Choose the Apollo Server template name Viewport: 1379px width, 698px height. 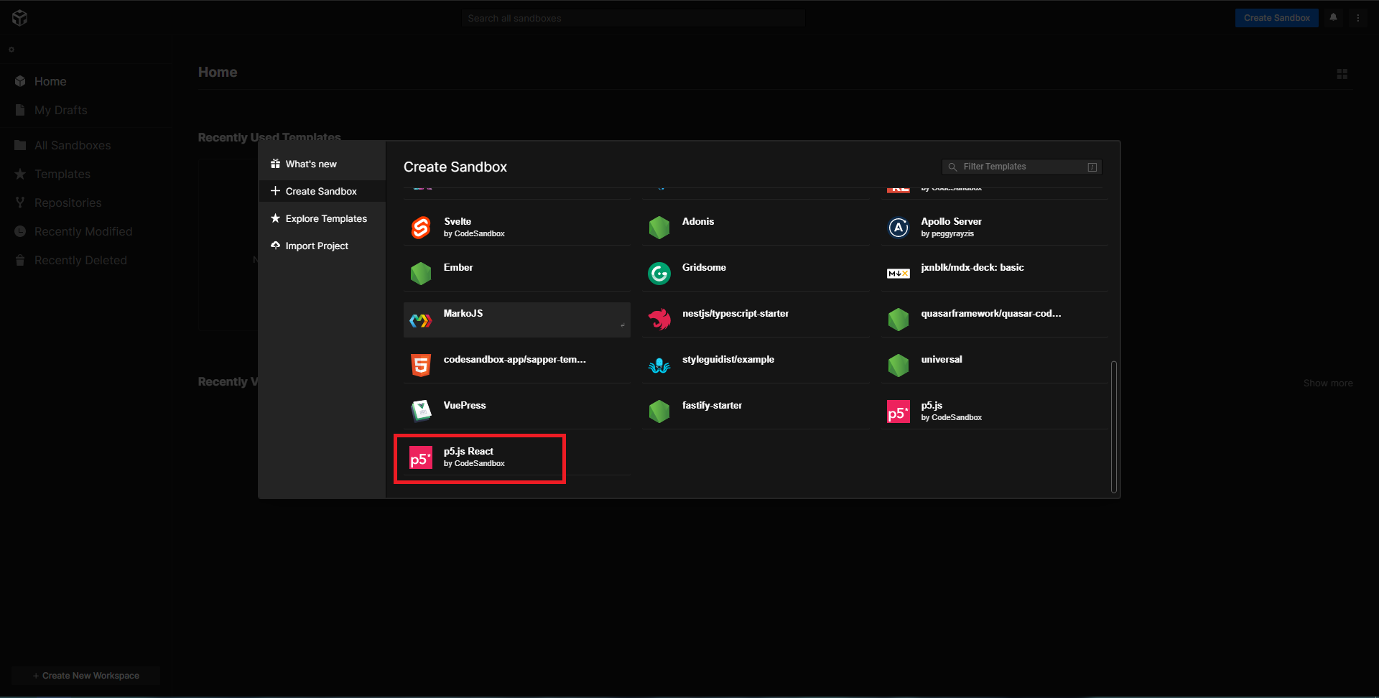pyautogui.click(x=951, y=221)
